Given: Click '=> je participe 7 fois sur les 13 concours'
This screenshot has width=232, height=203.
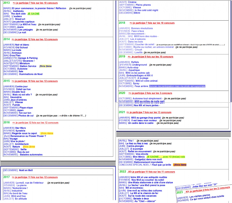Looking at the screenshot, I should 149,112.
